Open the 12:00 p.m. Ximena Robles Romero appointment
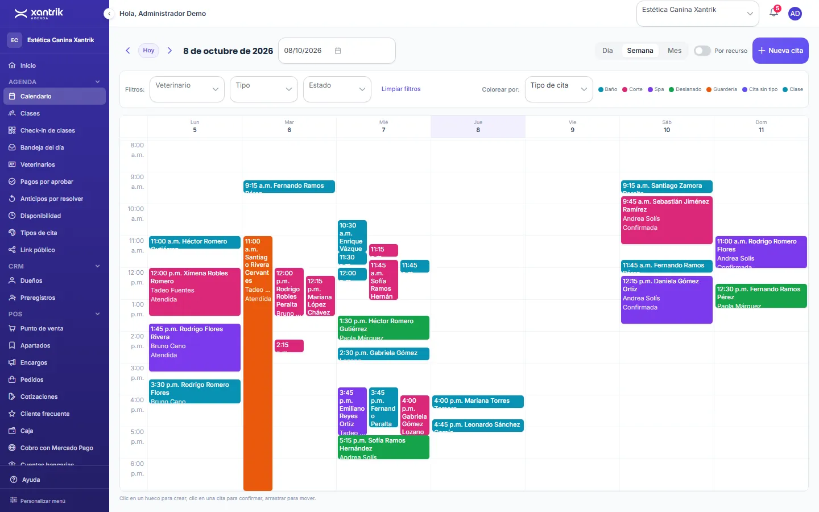 pos(195,292)
